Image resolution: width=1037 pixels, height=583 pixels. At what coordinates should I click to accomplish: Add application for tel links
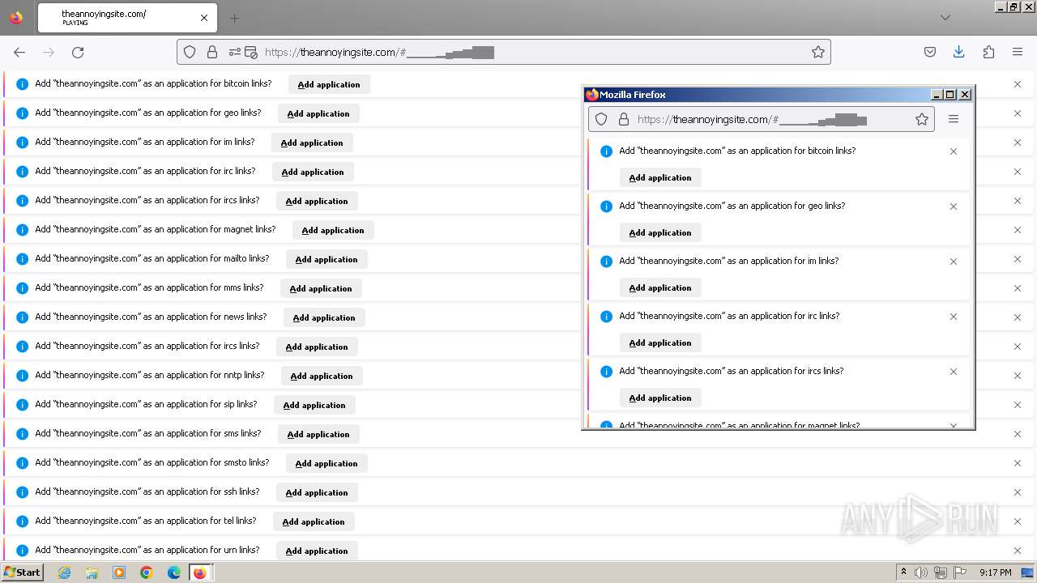(314, 521)
